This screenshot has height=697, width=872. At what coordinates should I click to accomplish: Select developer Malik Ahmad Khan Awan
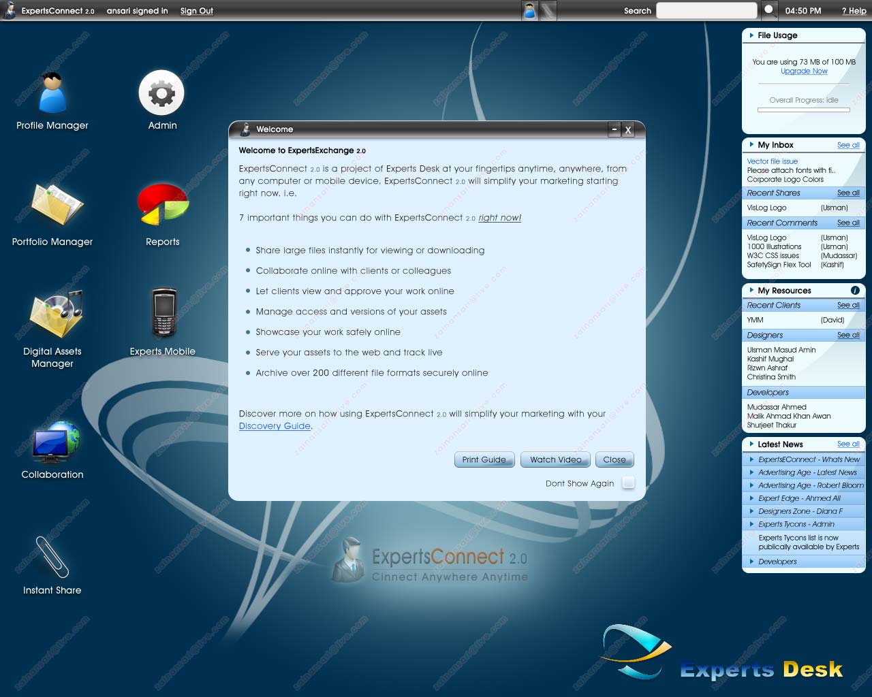point(789,416)
